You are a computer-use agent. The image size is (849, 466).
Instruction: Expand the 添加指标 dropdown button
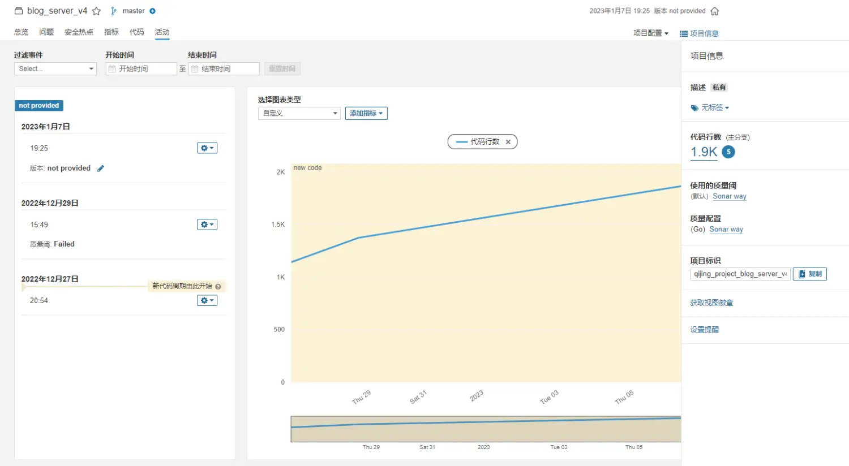click(366, 114)
